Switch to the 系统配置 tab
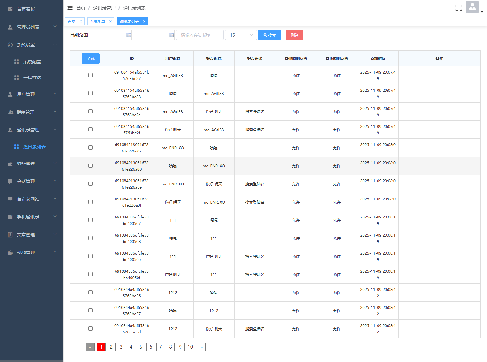The width and height of the screenshot is (487, 362). [97, 21]
